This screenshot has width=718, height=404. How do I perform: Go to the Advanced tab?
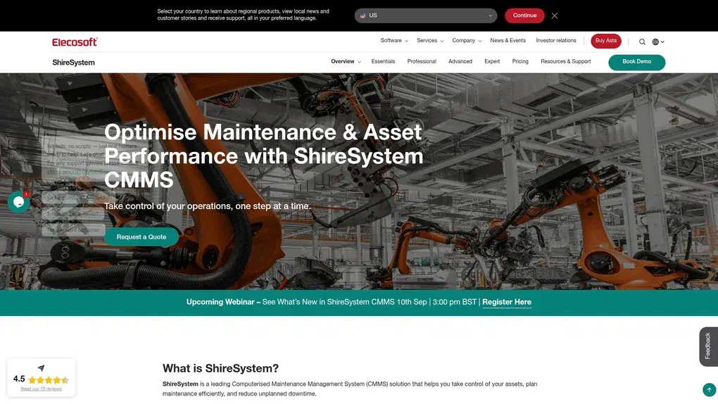tap(460, 61)
